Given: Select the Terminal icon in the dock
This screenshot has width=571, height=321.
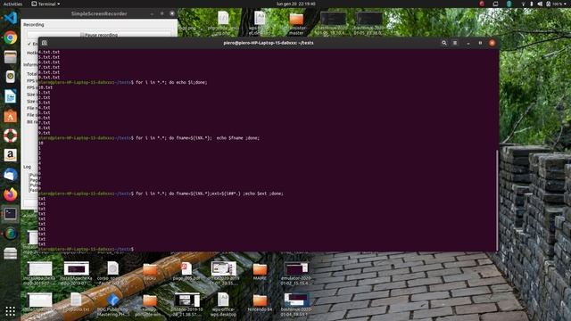Looking at the screenshot, I should pyautogui.click(x=10, y=214).
